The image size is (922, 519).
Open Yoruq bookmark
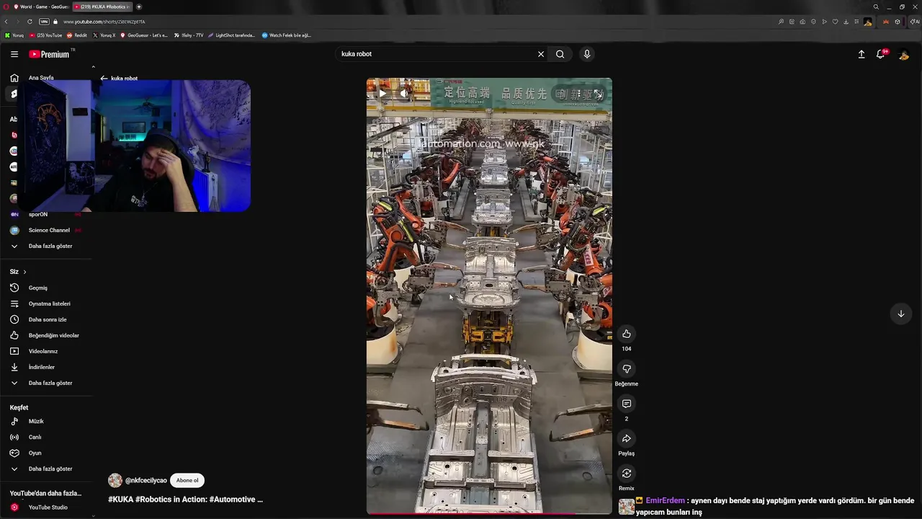(14, 35)
